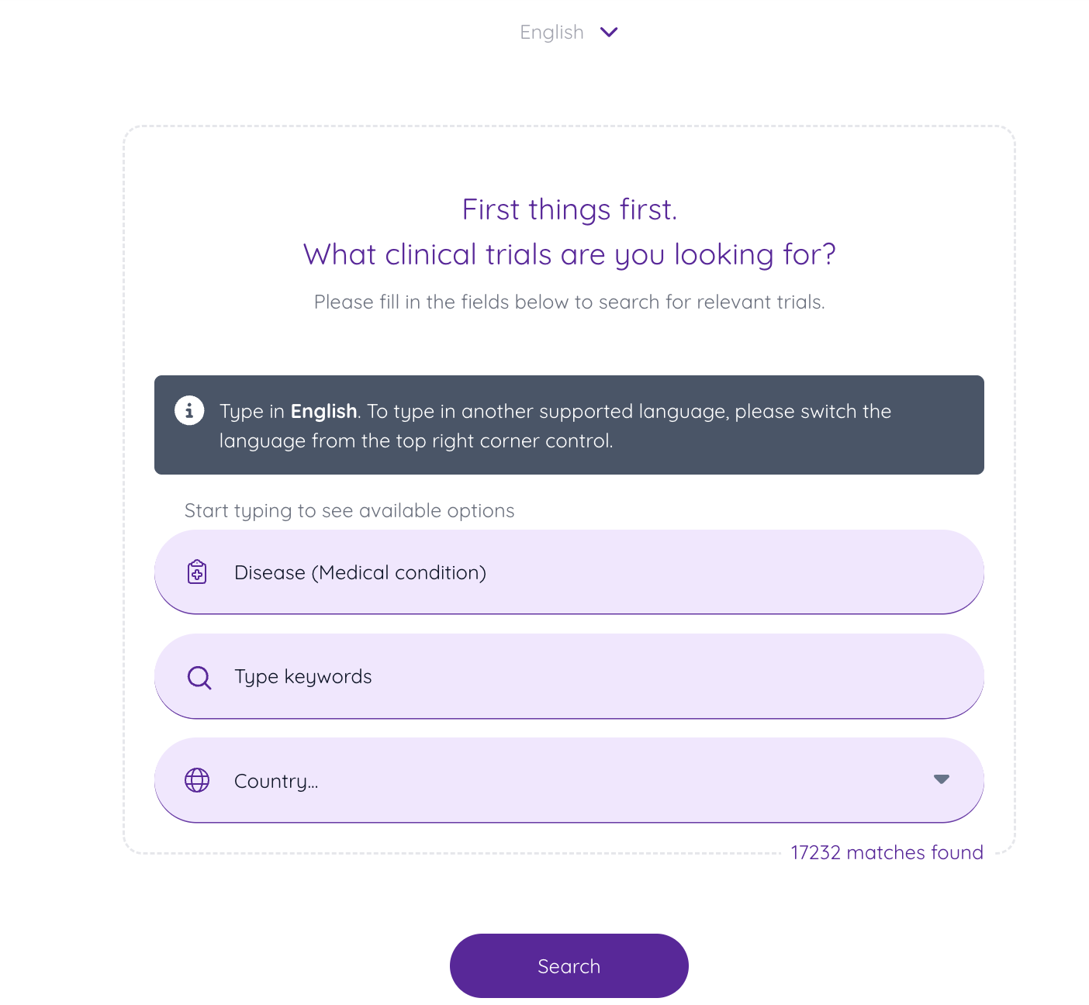Click the "Start typing to see available options" hint
Image resolution: width=1089 pixels, height=1005 pixels.
tap(349, 510)
